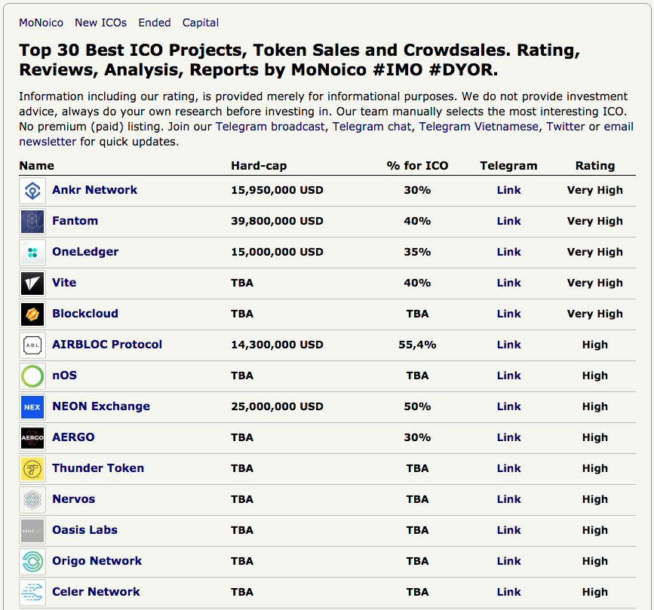Open Telegram Link in Oasis Labs row

coord(509,530)
